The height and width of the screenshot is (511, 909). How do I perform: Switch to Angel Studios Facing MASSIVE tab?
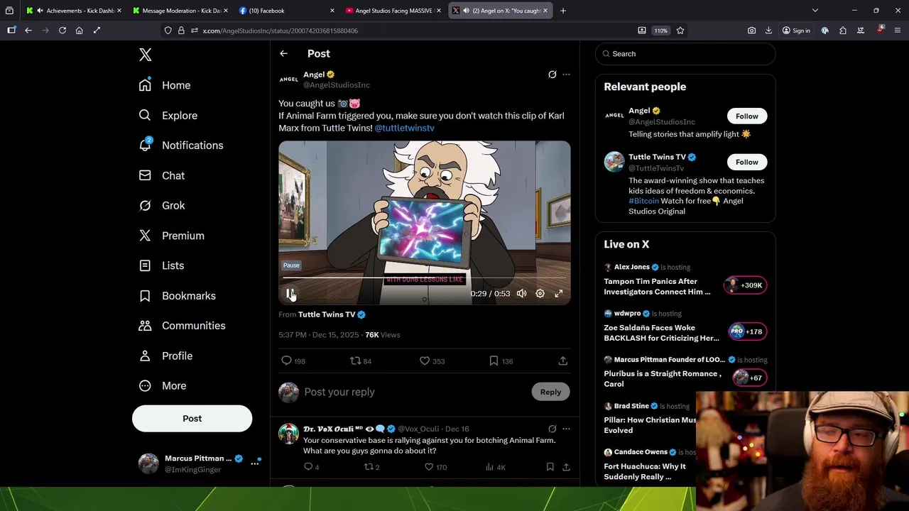(x=392, y=11)
